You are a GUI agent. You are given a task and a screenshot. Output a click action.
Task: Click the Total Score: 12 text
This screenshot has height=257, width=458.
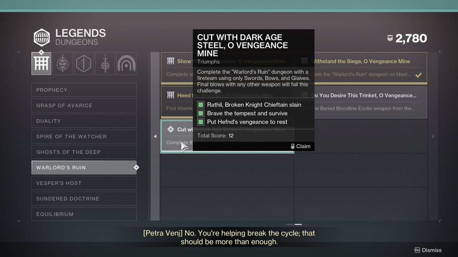[215, 136]
